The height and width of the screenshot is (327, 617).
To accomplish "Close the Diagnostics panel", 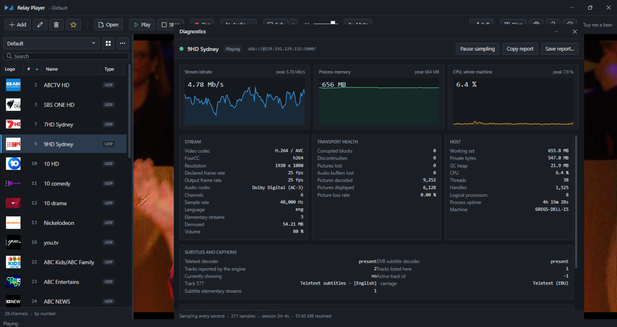I will [575, 31].
